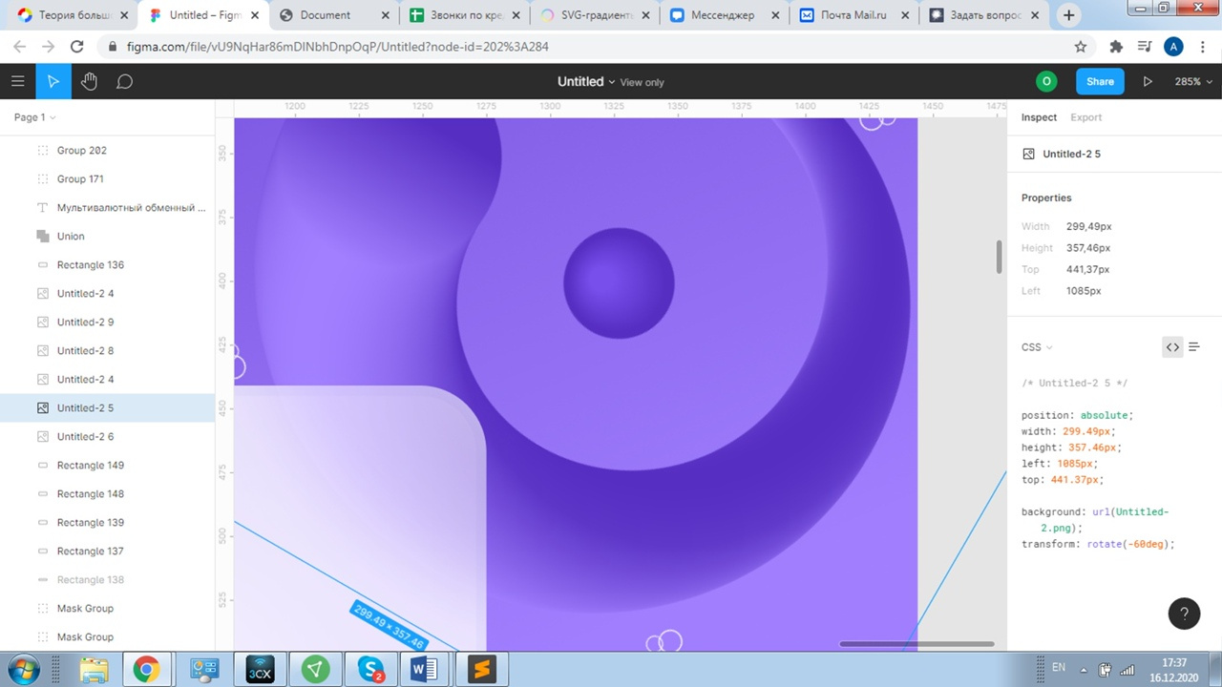Screen dimensions: 1222x687
Task: Open the Help question mark button
Action: (1184, 614)
